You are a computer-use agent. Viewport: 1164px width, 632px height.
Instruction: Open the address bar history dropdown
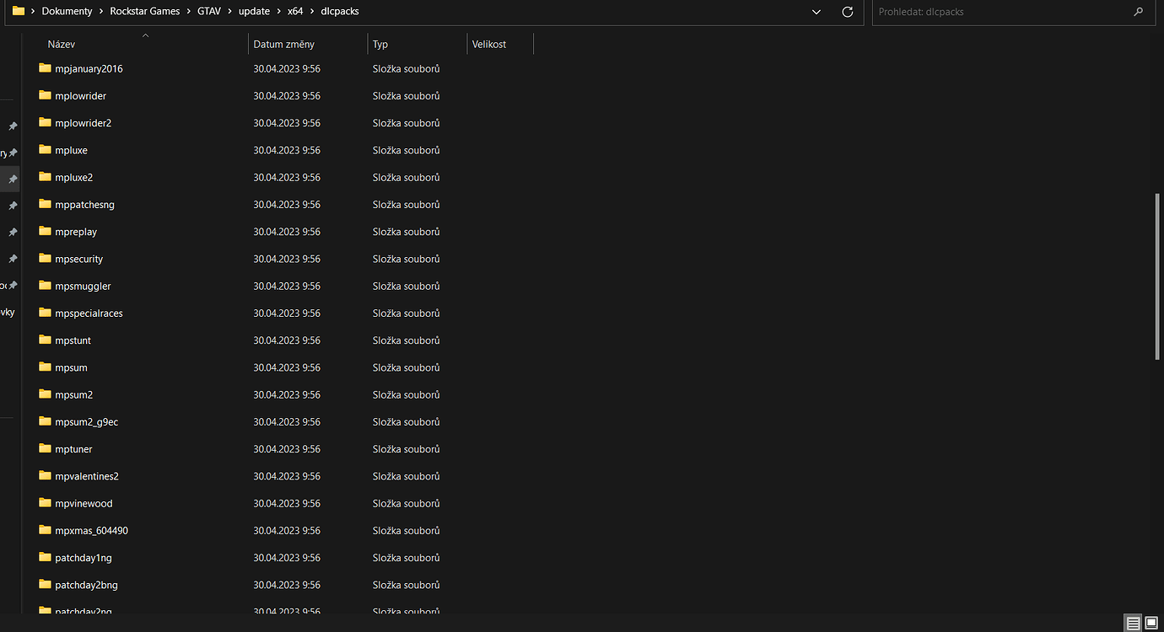(816, 12)
